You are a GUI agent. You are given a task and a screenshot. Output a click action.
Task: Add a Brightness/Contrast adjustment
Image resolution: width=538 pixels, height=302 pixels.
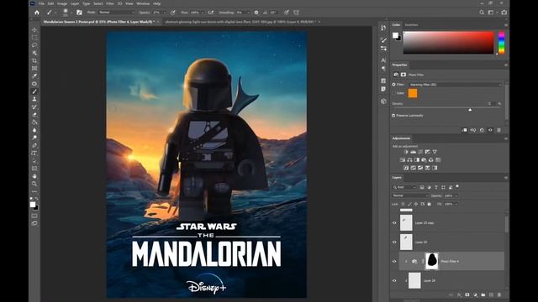pyautogui.click(x=406, y=152)
